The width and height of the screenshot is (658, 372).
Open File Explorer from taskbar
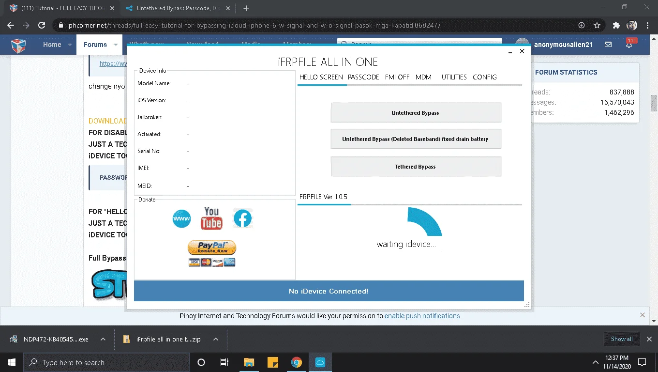pyautogui.click(x=249, y=362)
